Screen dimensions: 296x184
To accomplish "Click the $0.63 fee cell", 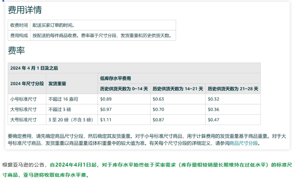I will 178,99.
